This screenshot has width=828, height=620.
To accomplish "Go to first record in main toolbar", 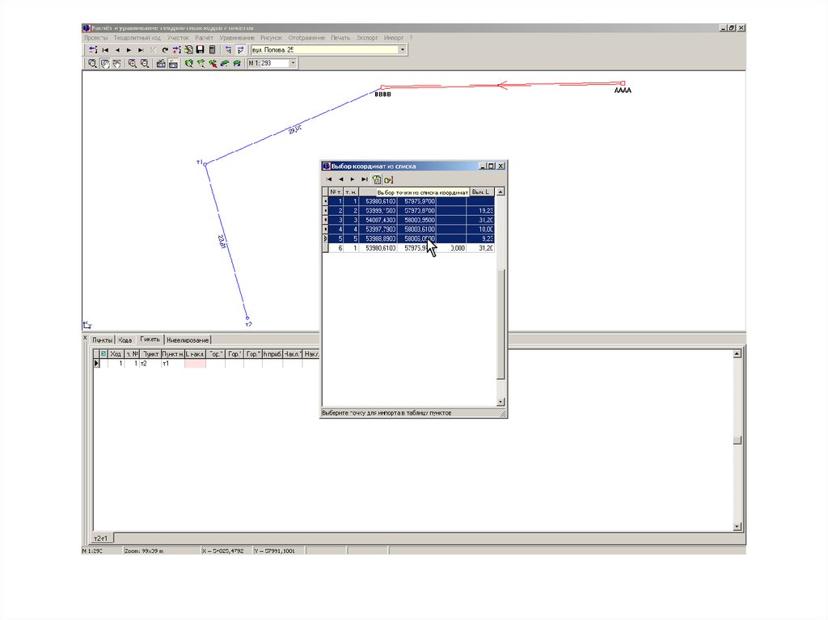I will pyautogui.click(x=105, y=50).
